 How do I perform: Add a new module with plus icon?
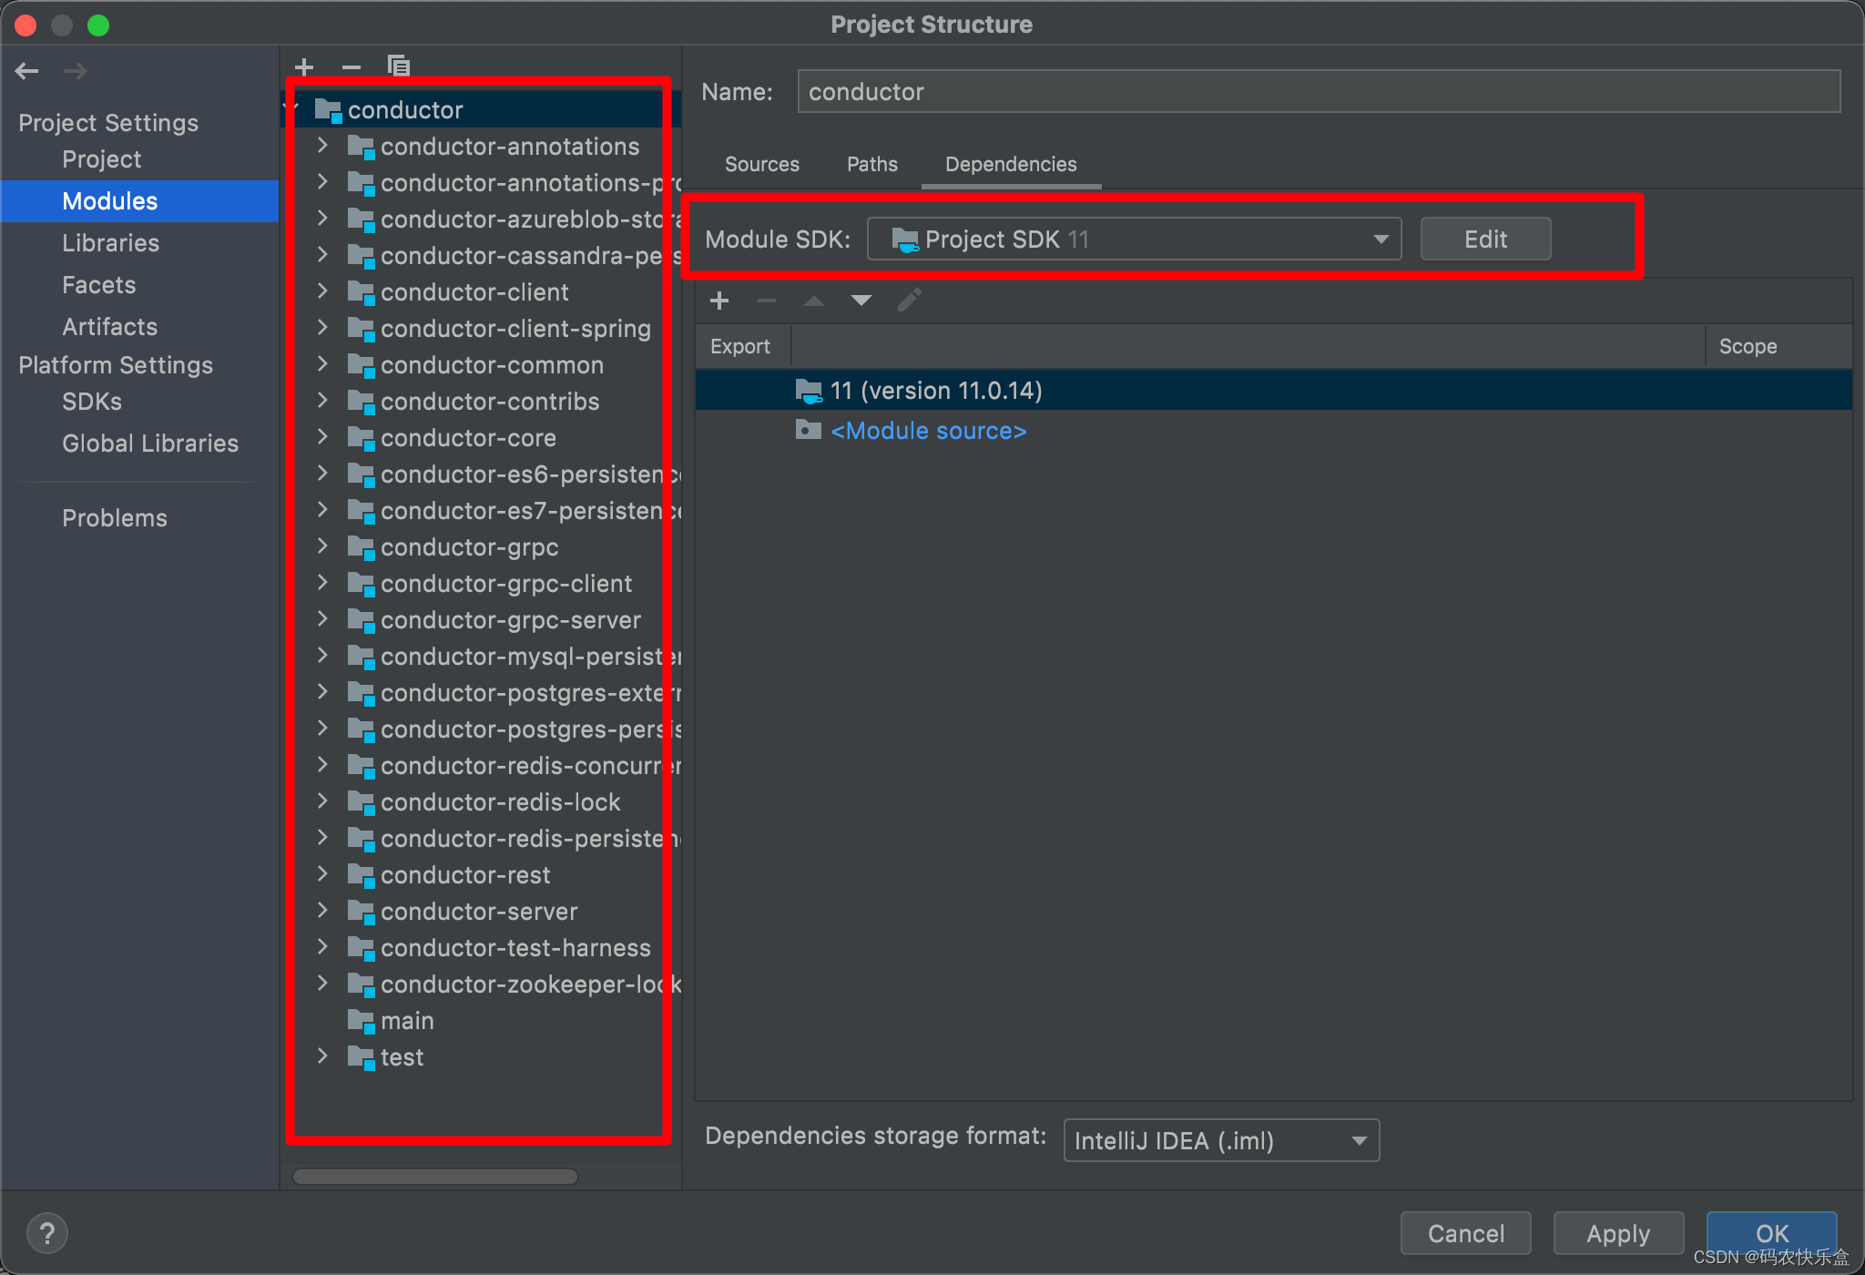coord(304,66)
